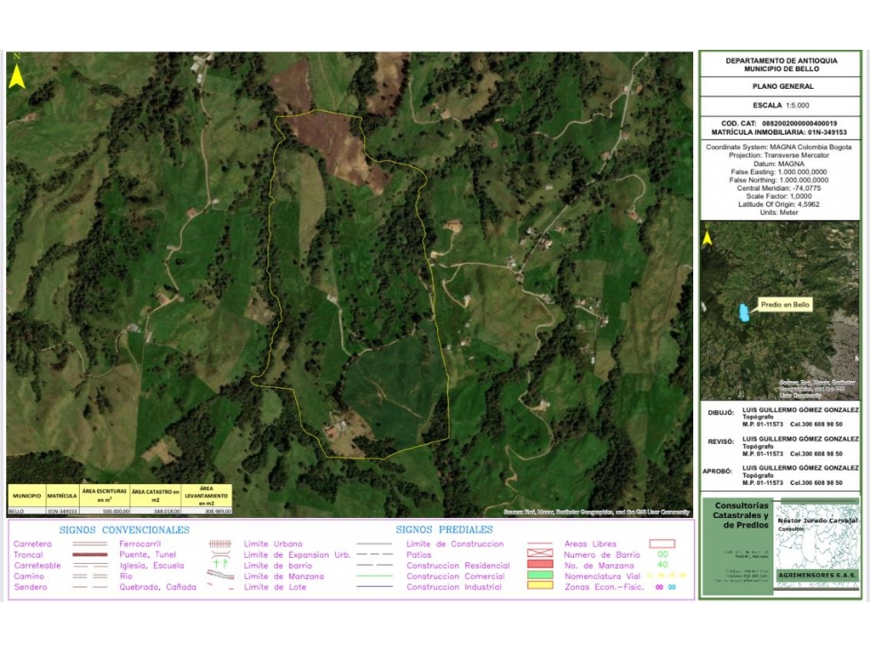
Task: Select the blue Limite de Lote line
Action: coord(374,587)
